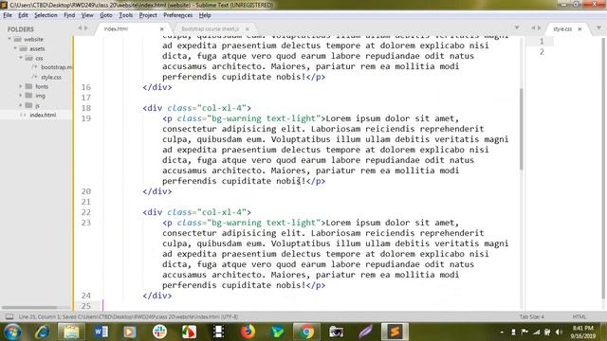Viewport: 607px width, 341px height.
Task: Select index.html in the sidebar
Action: [43, 115]
